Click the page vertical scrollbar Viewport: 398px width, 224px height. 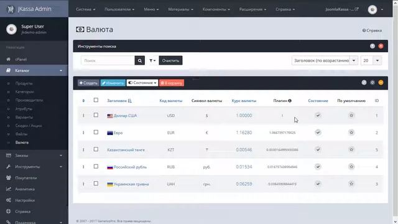[x=396, y=112]
